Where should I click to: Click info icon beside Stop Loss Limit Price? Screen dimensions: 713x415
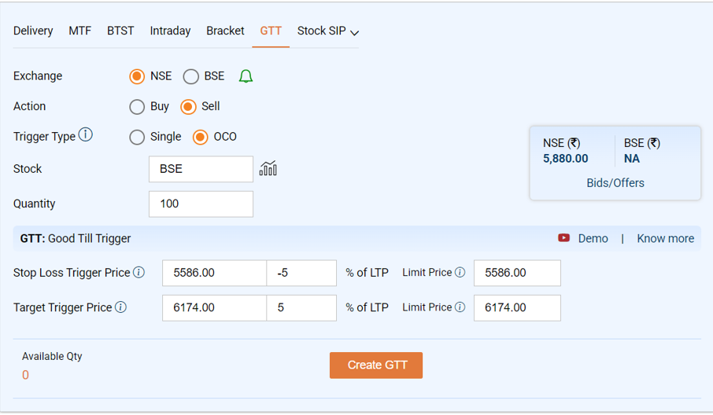click(x=460, y=273)
